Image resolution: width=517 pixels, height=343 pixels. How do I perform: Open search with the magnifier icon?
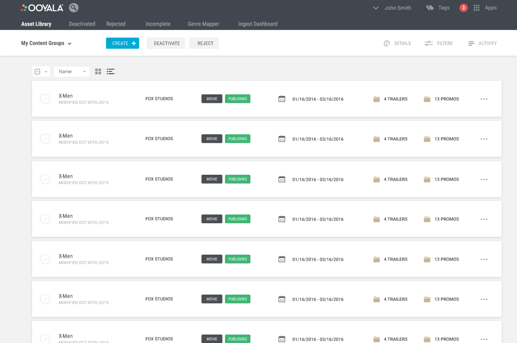click(x=74, y=8)
